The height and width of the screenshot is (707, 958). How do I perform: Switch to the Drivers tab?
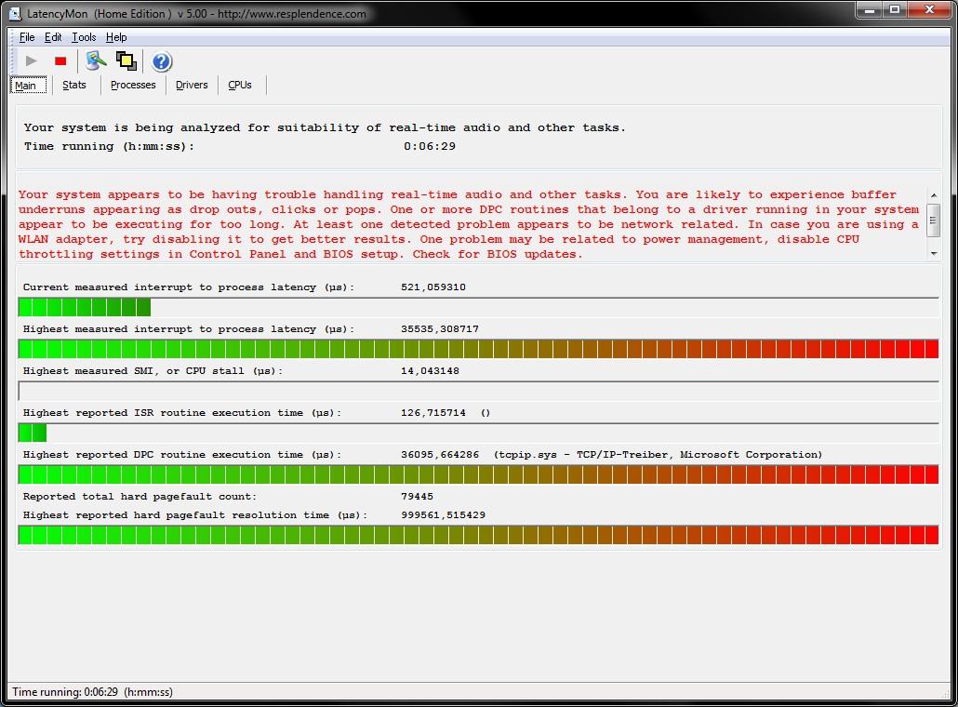(192, 85)
